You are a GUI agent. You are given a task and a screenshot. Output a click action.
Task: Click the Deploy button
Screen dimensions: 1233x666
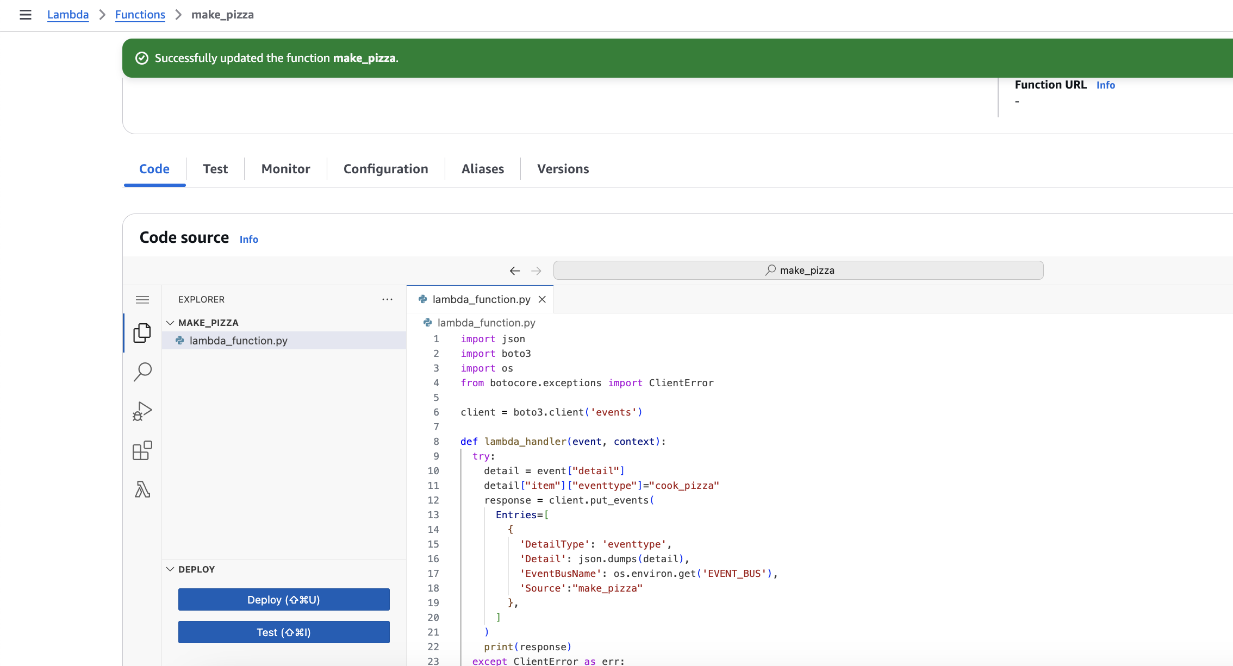(x=284, y=600)
